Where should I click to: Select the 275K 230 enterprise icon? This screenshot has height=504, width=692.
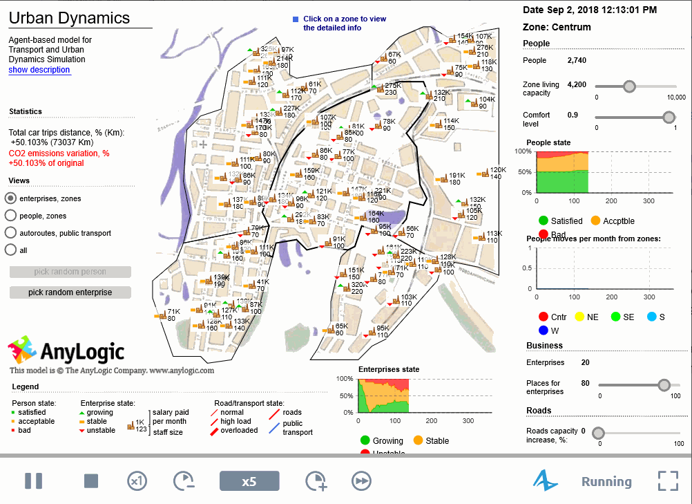(x=381, y=88)
